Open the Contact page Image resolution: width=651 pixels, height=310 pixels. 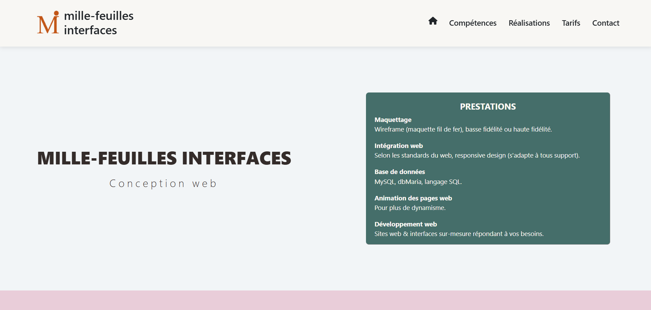605,23
